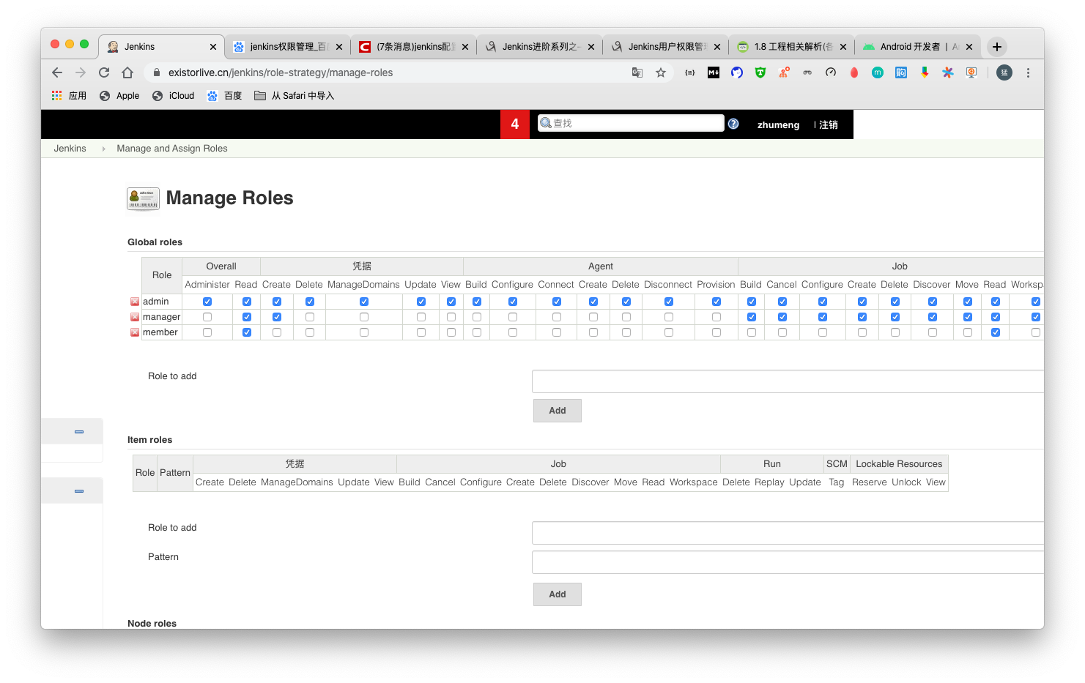Screen dimensions: 1085x683
Task: Reload the page using the refresh icon
Action: coord(104,72)
